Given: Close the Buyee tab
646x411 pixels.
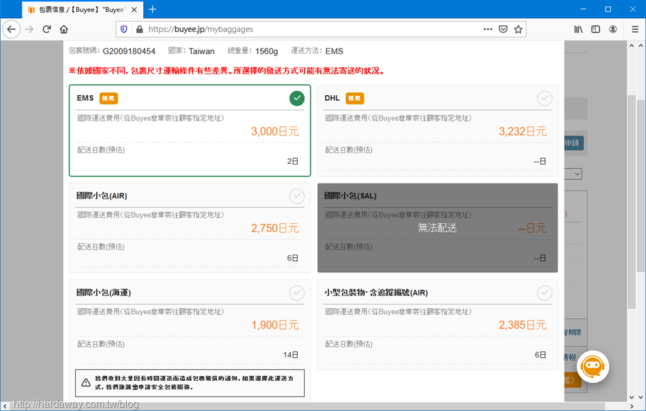Looking at the screenshot, I should 134,9.
